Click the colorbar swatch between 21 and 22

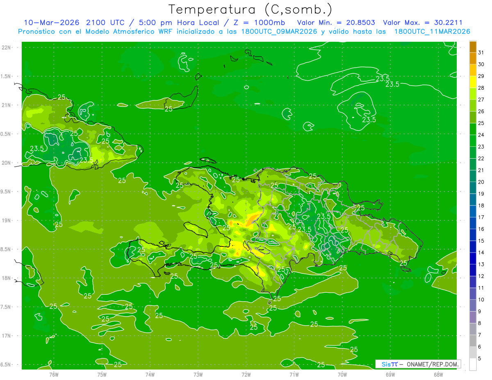click(x=473, y=164)
